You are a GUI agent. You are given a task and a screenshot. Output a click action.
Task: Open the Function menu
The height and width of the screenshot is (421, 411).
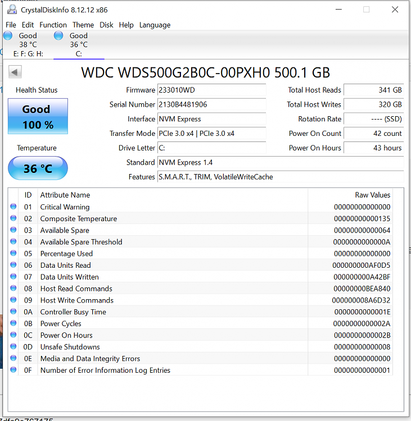(53, 25)
